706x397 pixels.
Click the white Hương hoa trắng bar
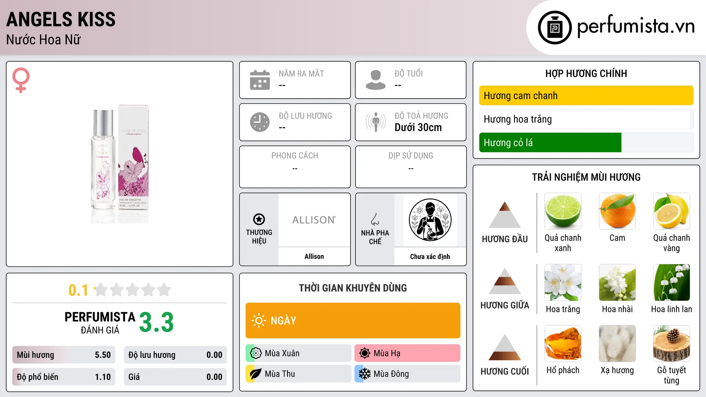click(586, 119)
